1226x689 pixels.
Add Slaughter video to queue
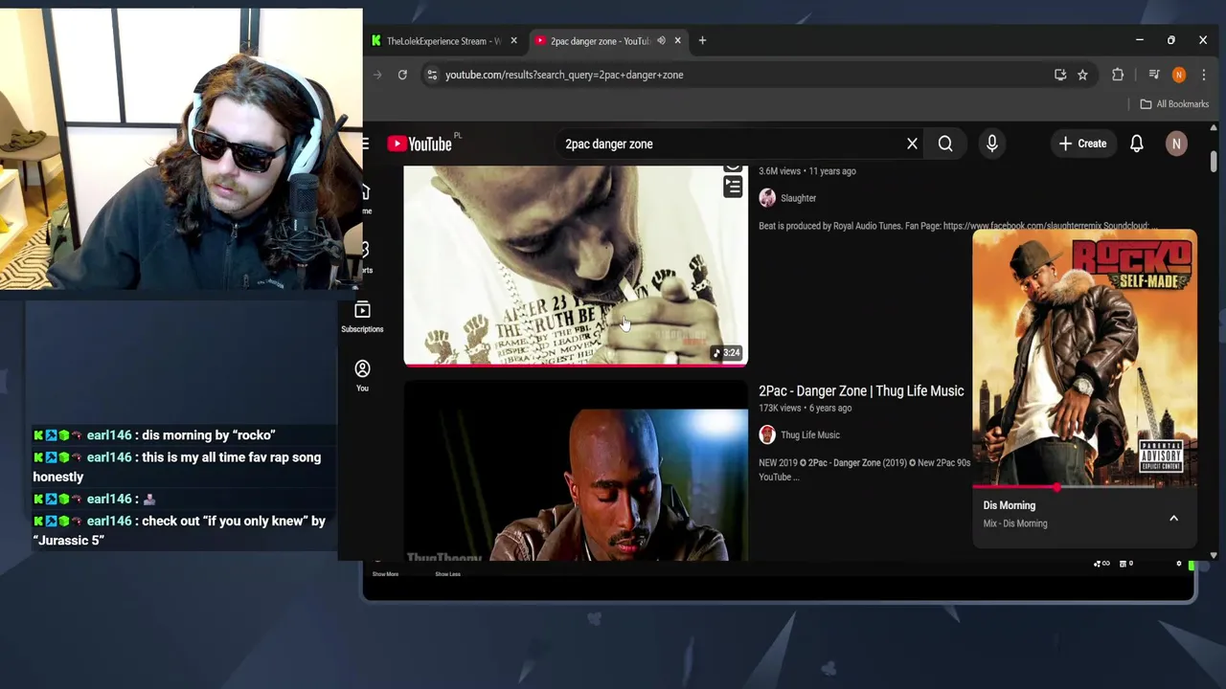click(x=733, y=187)
